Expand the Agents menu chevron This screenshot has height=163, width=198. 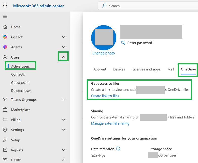pyautogui.click(x=64, y=47)
